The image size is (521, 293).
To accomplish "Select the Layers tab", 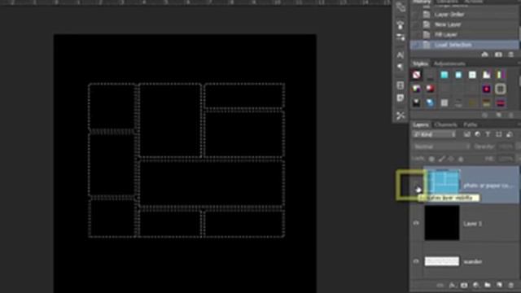I will [421, 125].
